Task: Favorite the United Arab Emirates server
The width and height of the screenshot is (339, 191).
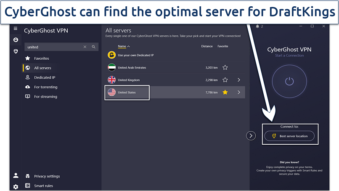Action: click(225, 67)
